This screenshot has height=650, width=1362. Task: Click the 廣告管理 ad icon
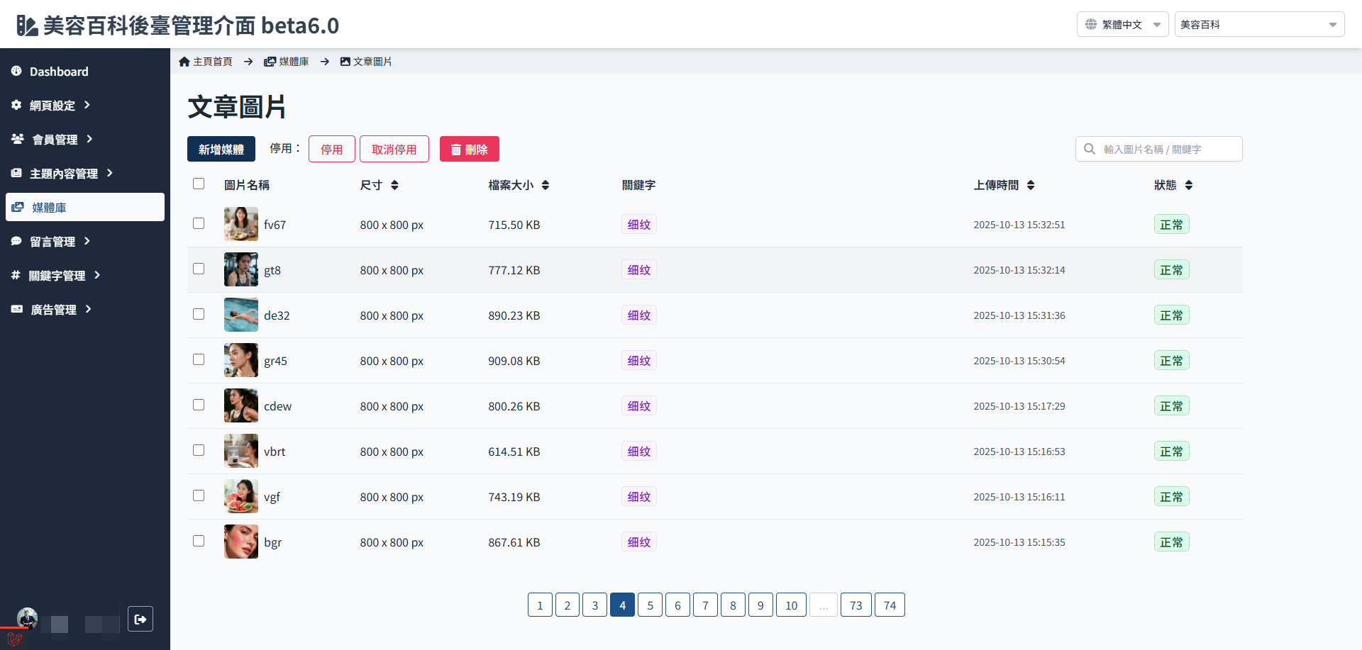click(x=17, y=309)
